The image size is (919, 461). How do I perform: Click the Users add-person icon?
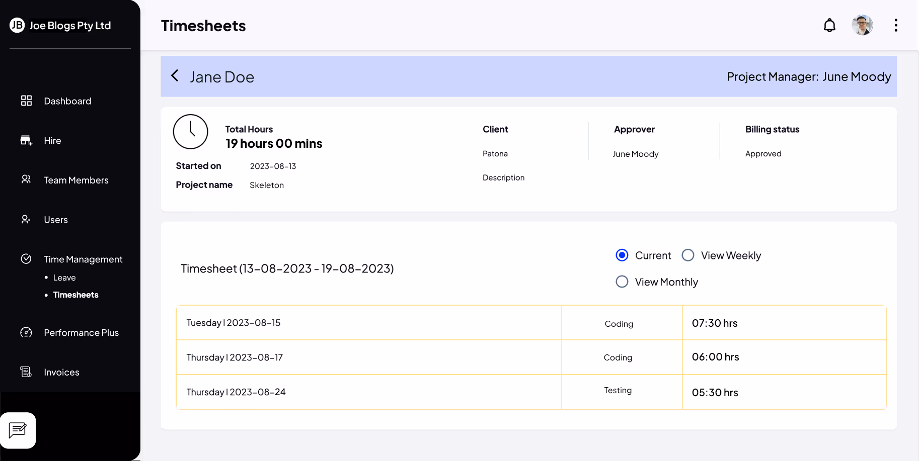26,219
